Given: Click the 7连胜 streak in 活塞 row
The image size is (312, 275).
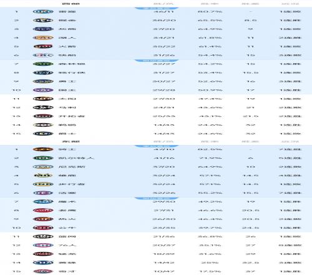Looking at the screenshot, I should point(290,193).
